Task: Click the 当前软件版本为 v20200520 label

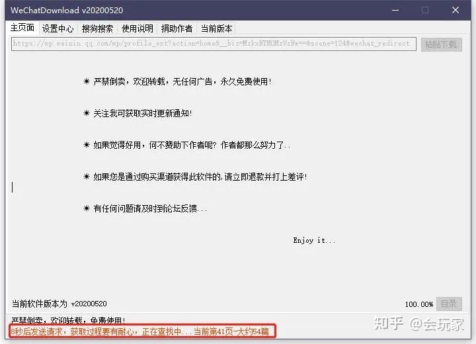Action: [x=59, y=304]
